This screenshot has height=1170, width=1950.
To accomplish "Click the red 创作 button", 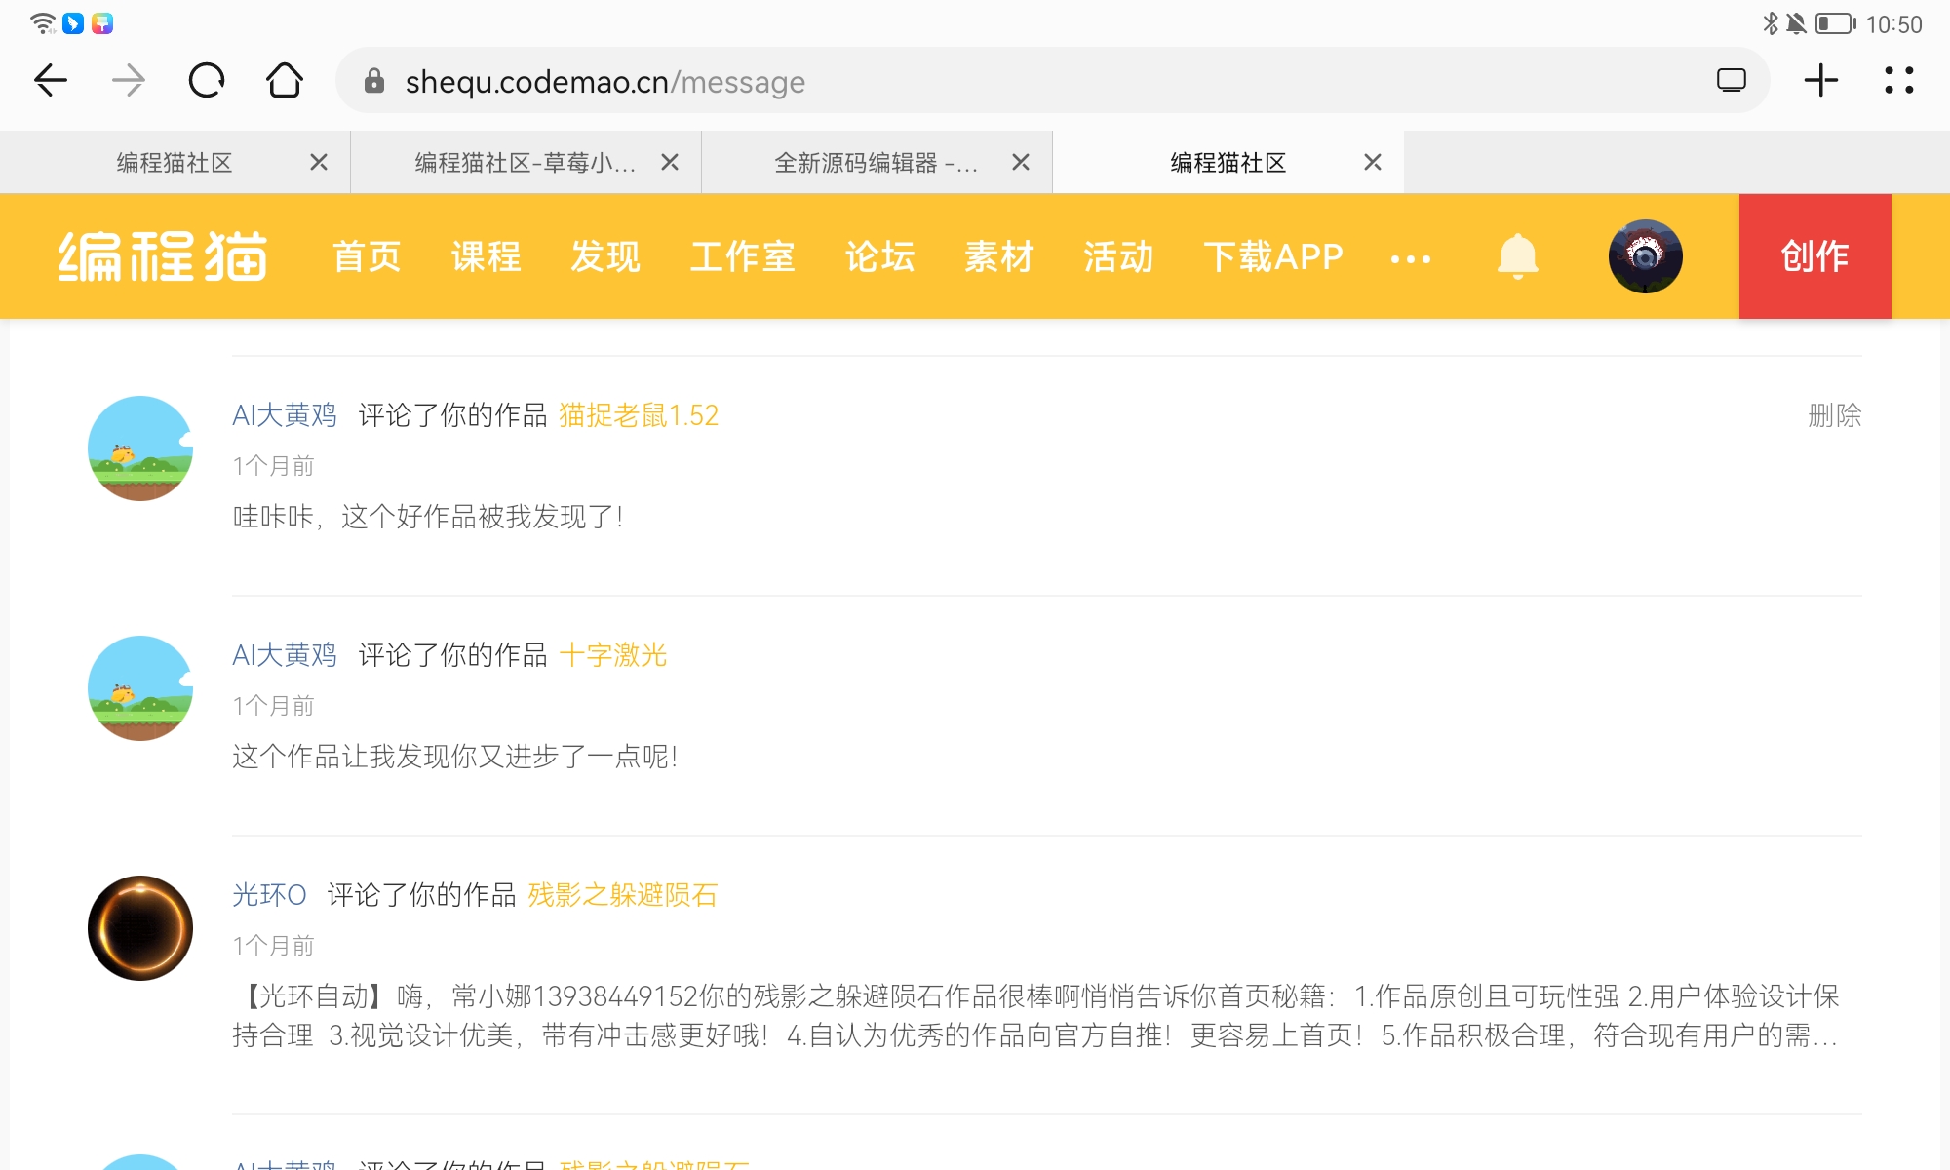I will (x=1815, y=256).
